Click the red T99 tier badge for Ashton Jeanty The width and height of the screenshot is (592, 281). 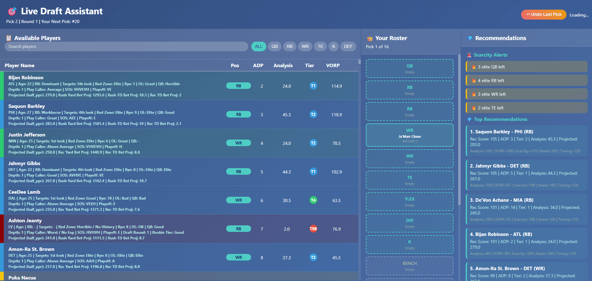pyautogui.click(x=313, y=229)
